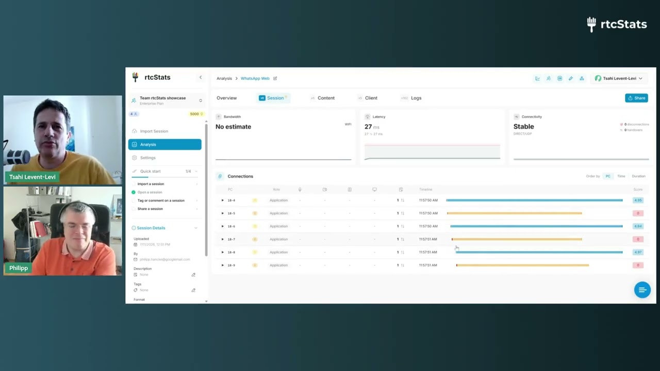The width and height of the screenshot is (660, 371).
Task: Click the blue timeline bar of 18-6
Action: point(536,226)
